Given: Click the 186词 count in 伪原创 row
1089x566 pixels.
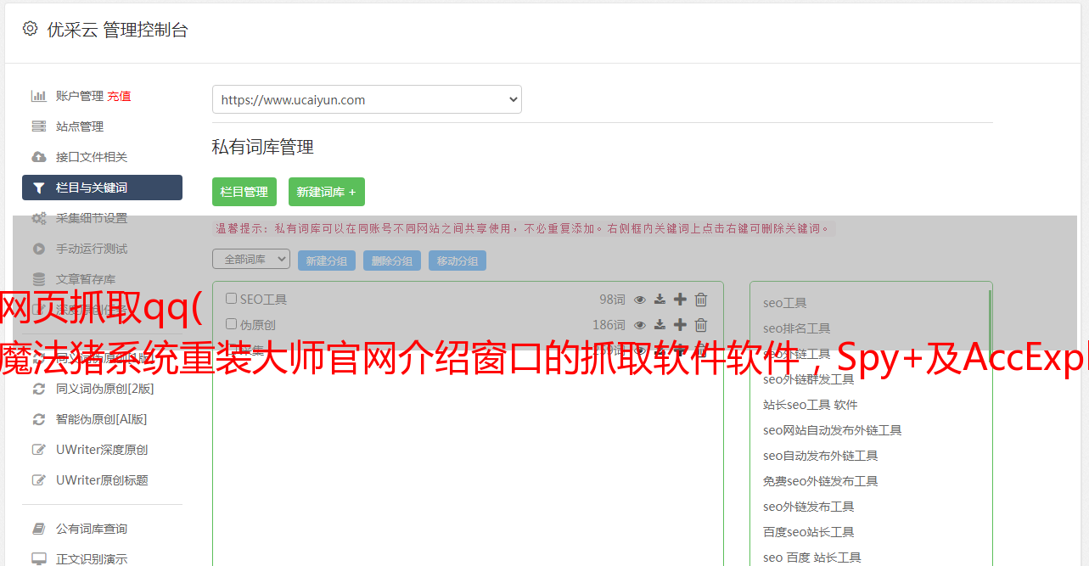Looking at the screenshot, I should (609, 324).
